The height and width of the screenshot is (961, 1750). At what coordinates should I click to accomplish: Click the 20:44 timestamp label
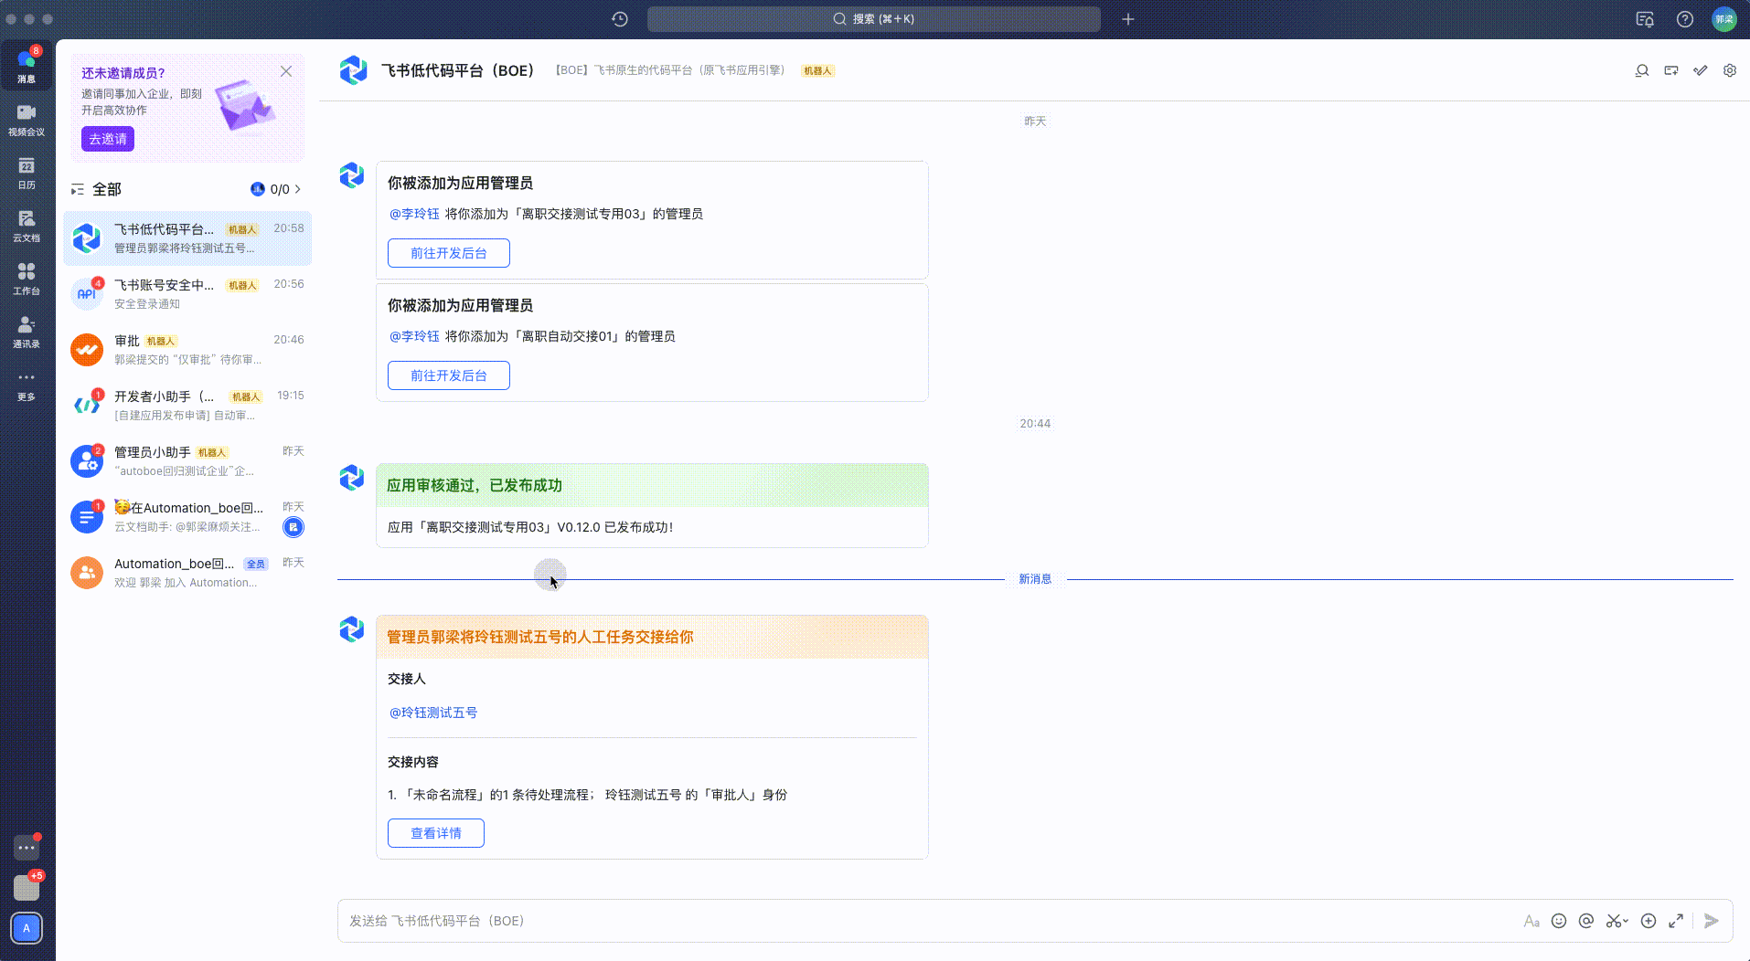pos(1035,424)
